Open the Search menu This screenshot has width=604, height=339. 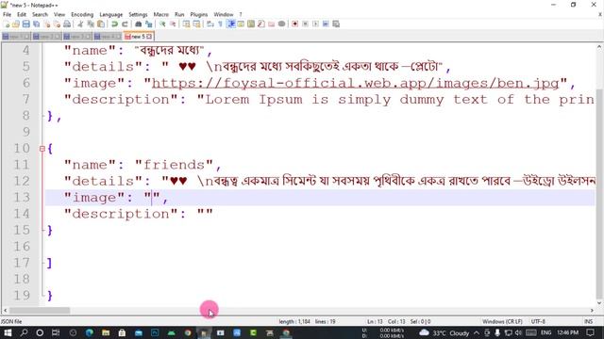40,15
